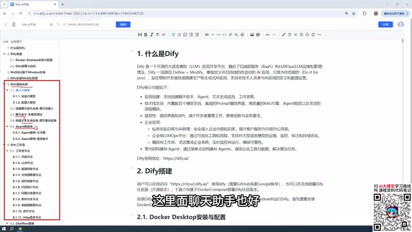Screen dimensions: 412x232
Task: Click the document vertical scrollbar thumb
Action: point(402,41)
